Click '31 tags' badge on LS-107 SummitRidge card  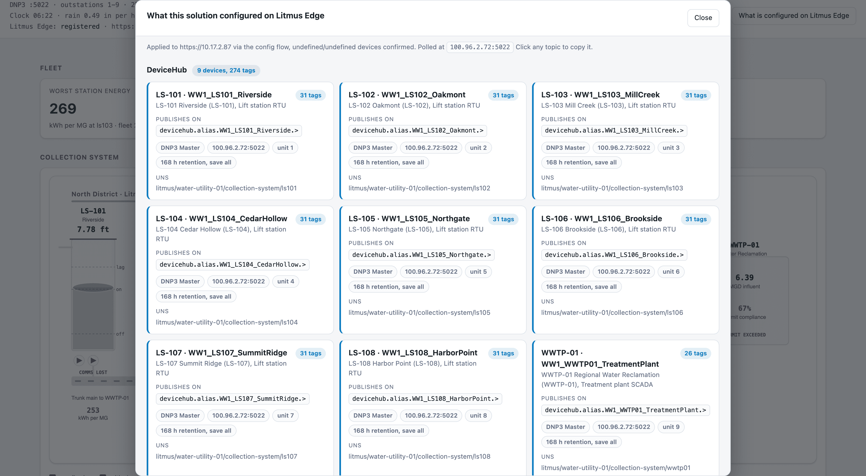(310, 353)
